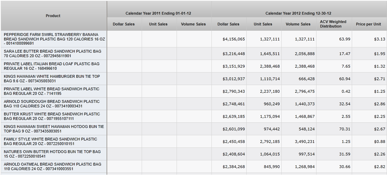The height and width of the screenshot is (175, 387).
Task: Click the 2011 Dollar Sales column header
Action: 124,24
